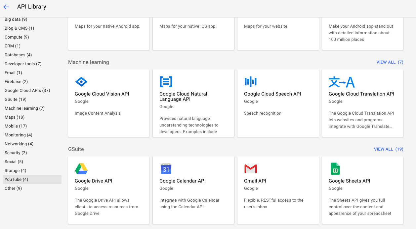Go back using the arrow icon
416x229 pixels.
tap(6, 7)
